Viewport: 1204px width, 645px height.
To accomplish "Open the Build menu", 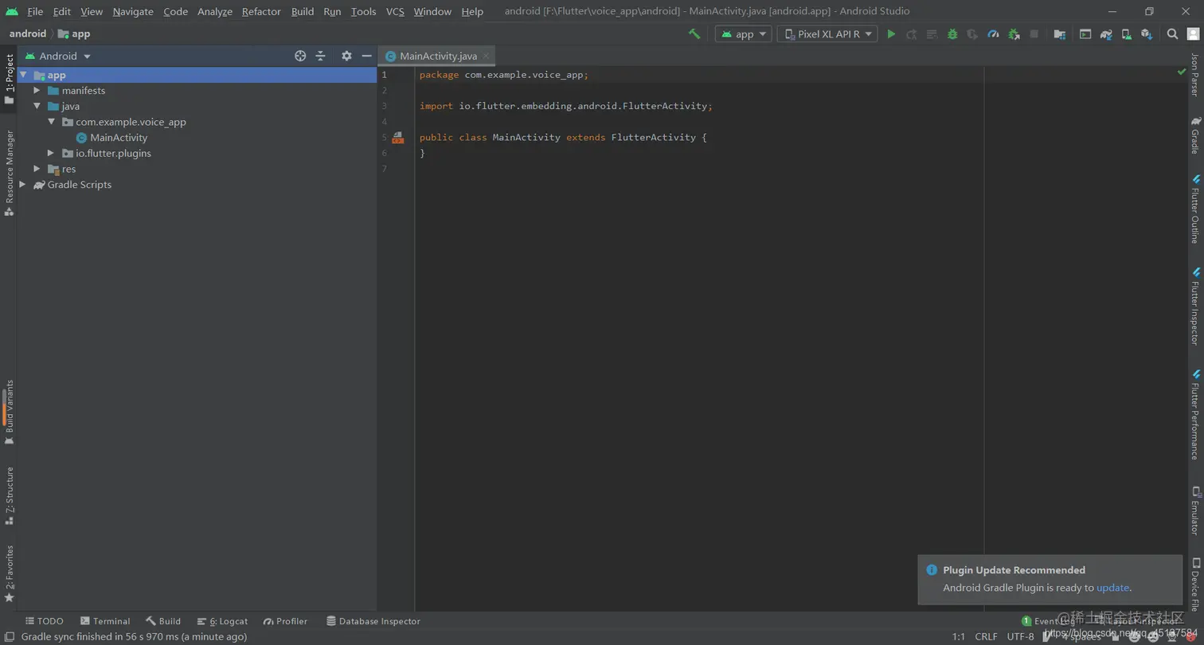I will click(303, 11).
